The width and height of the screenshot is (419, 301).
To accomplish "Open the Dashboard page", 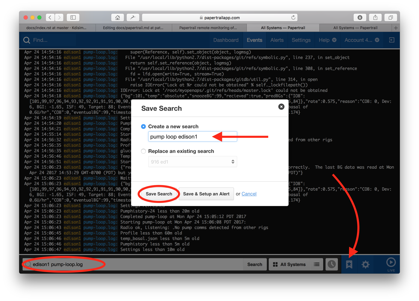I will 226,40.
